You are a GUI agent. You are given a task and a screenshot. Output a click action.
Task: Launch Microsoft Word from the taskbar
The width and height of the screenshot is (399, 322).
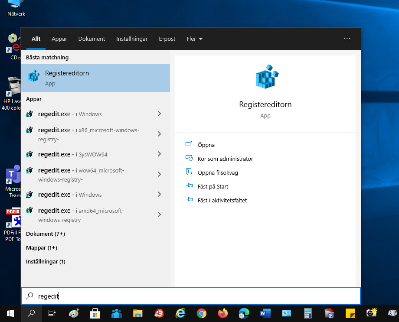tap(265, 313)
